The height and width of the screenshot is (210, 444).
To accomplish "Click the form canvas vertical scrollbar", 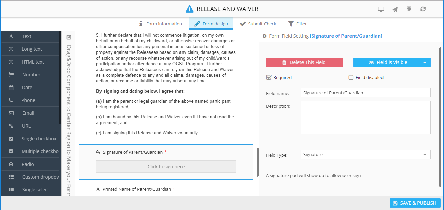I will tap(258, 162).
